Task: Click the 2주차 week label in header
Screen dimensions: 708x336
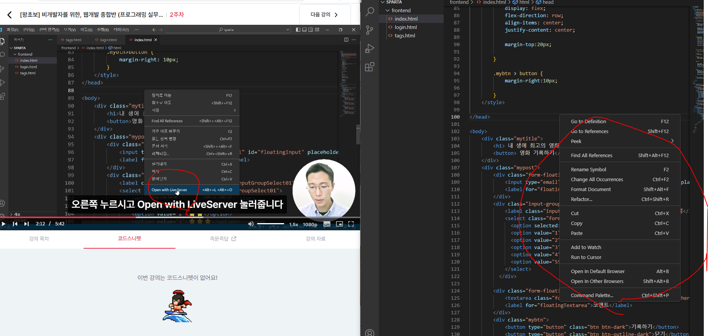Action: pos(177,14)
